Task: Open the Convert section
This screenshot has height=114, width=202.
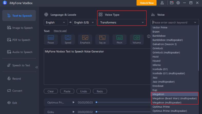Action: coord(15,91)
